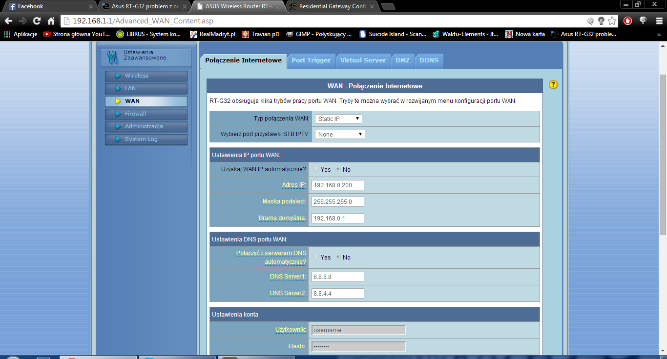This screenshot has width=667, height=359.
Task: Switch to the DDNS tab
Action: (429, 60)
